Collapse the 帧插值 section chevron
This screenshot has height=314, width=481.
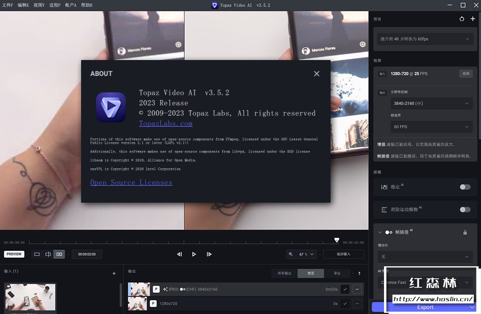380,232
